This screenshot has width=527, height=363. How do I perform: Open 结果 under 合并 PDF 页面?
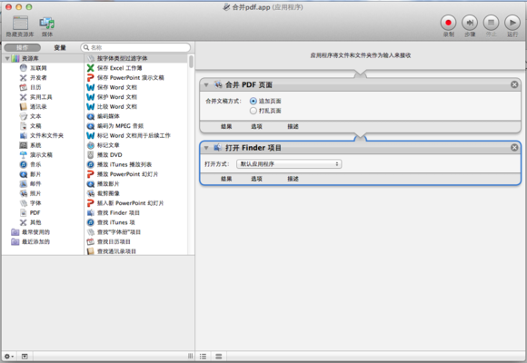[x=226, y=127]
